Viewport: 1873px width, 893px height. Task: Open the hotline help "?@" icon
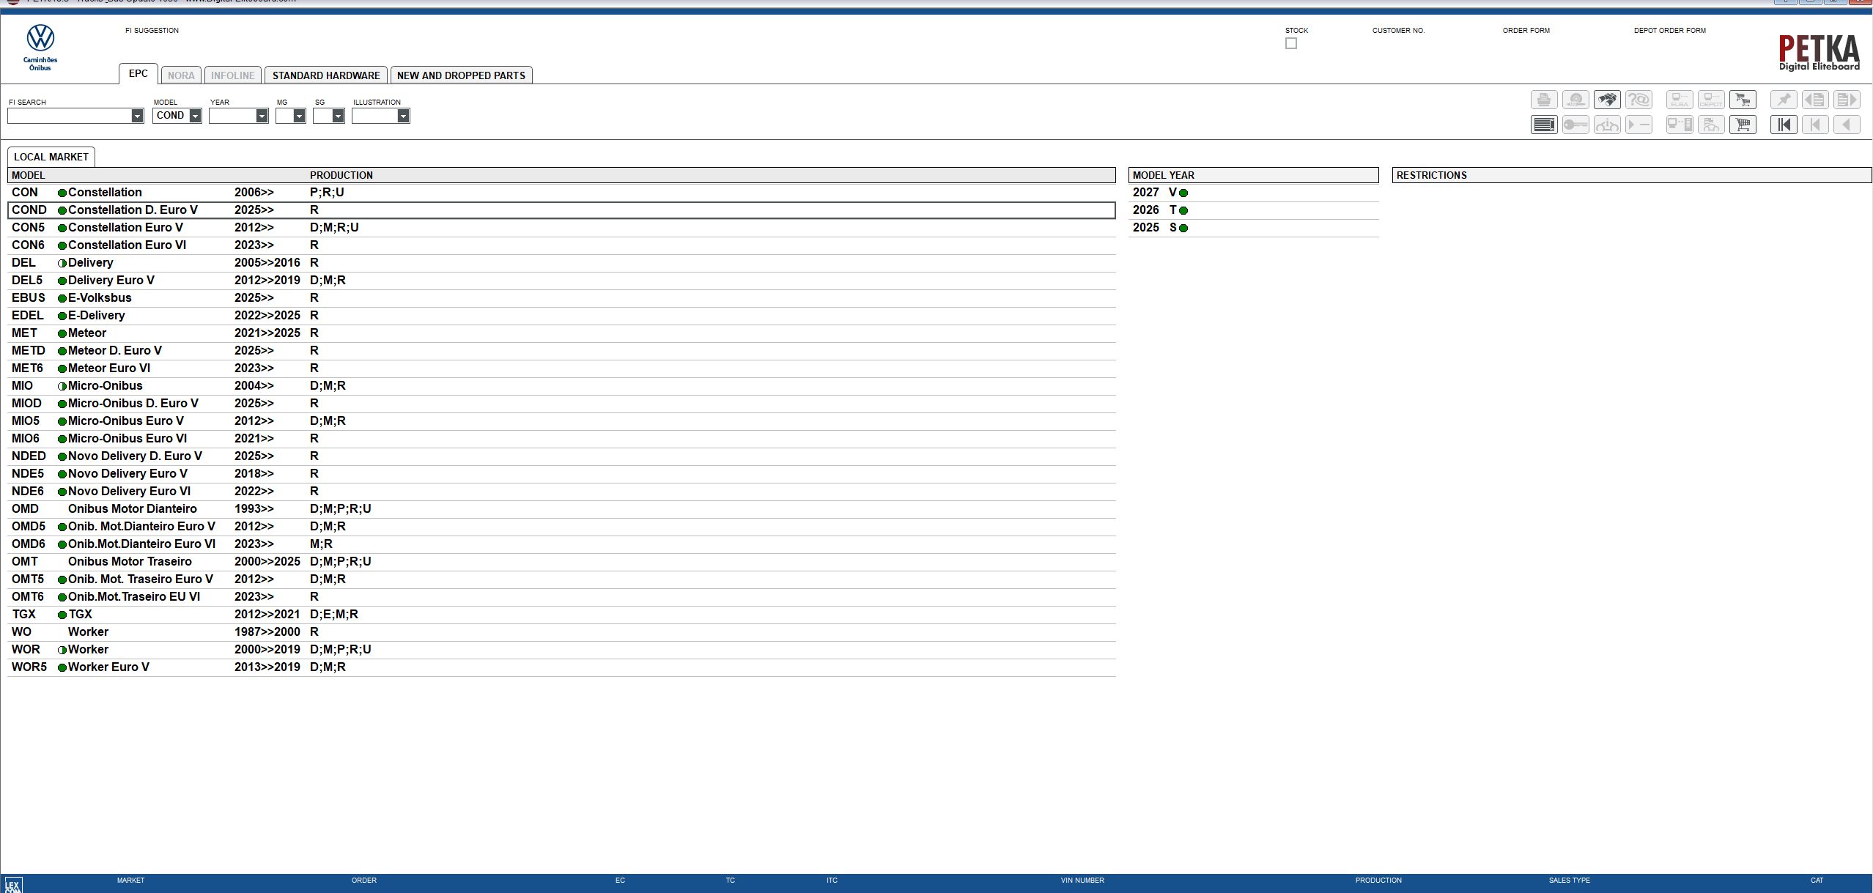click(x=1639, y=99)
